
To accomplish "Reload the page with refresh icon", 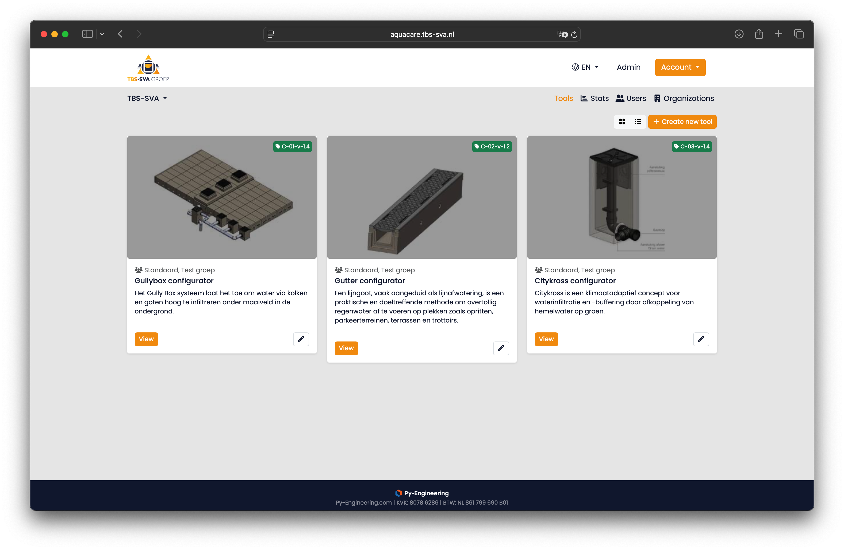I will pos(574,34).
